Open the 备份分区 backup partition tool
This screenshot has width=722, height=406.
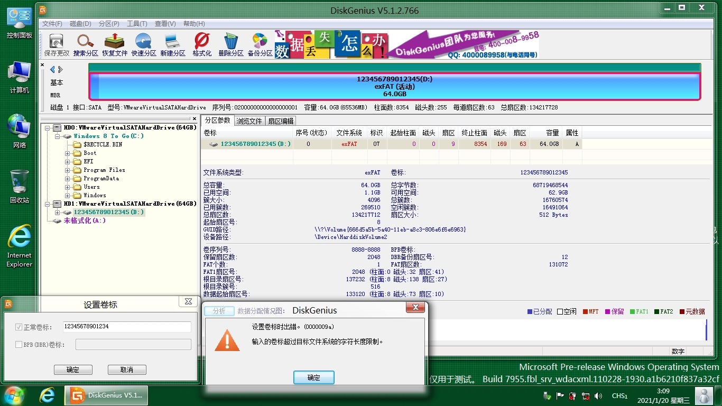(x=260, y=45)
